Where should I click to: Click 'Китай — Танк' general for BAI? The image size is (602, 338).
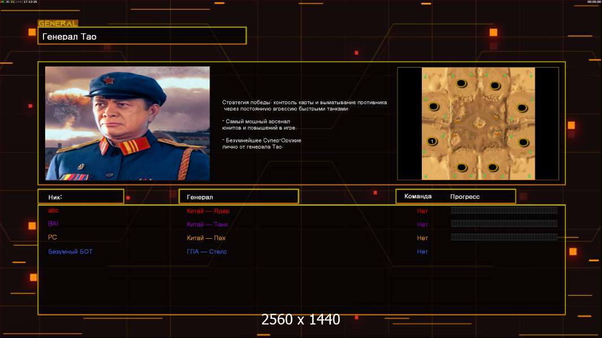coord(207,224)
